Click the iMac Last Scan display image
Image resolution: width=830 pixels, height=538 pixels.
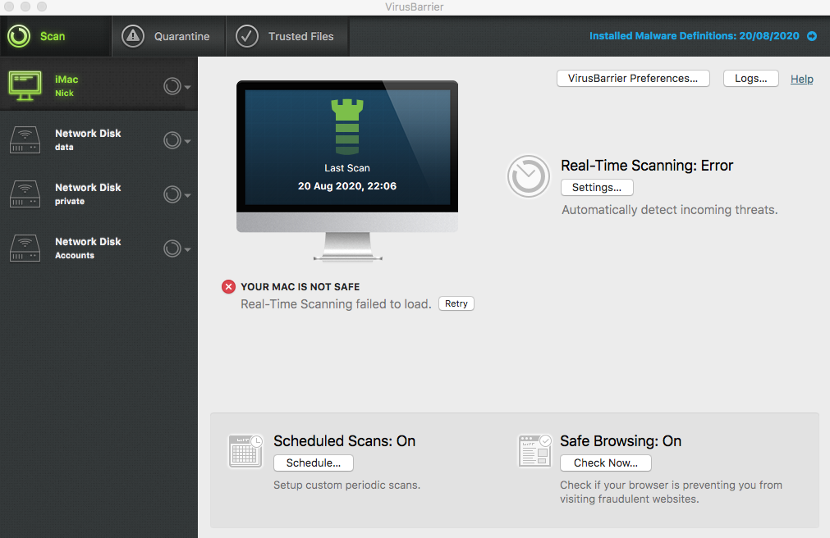pos(347,171)
